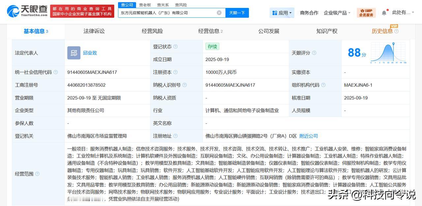Click the help icon next to 天眼评分
Screen dimensions: 422x206
314,53
